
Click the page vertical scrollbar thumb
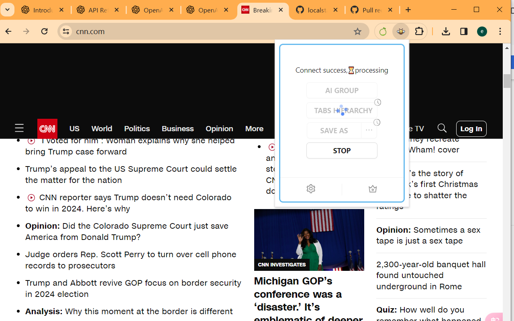tap(507, 81)
